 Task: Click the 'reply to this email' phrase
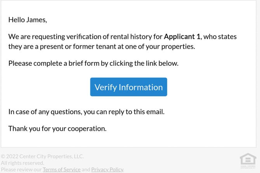tap(136, 112)
